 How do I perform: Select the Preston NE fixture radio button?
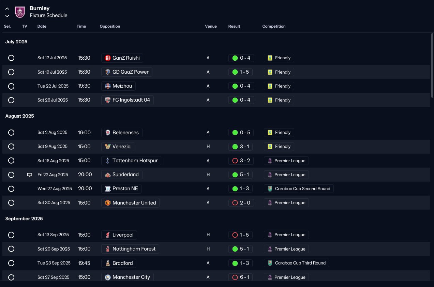coord(11,189)
